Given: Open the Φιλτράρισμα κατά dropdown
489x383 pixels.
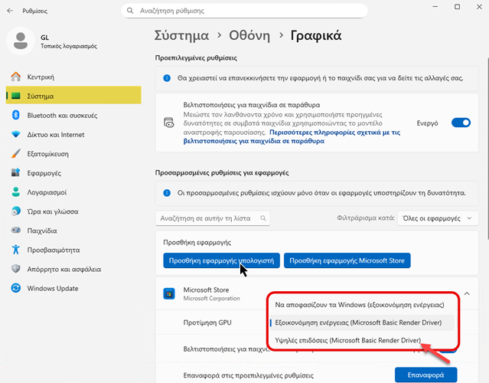Looking at the screenshot, I should (437, 218).
